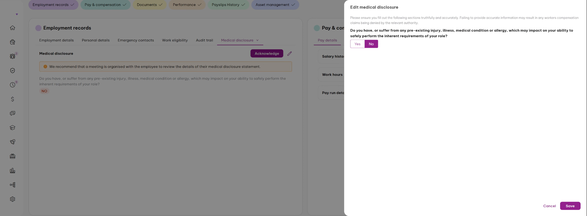Open the dollar sign payroll icon

coord(13,99)
